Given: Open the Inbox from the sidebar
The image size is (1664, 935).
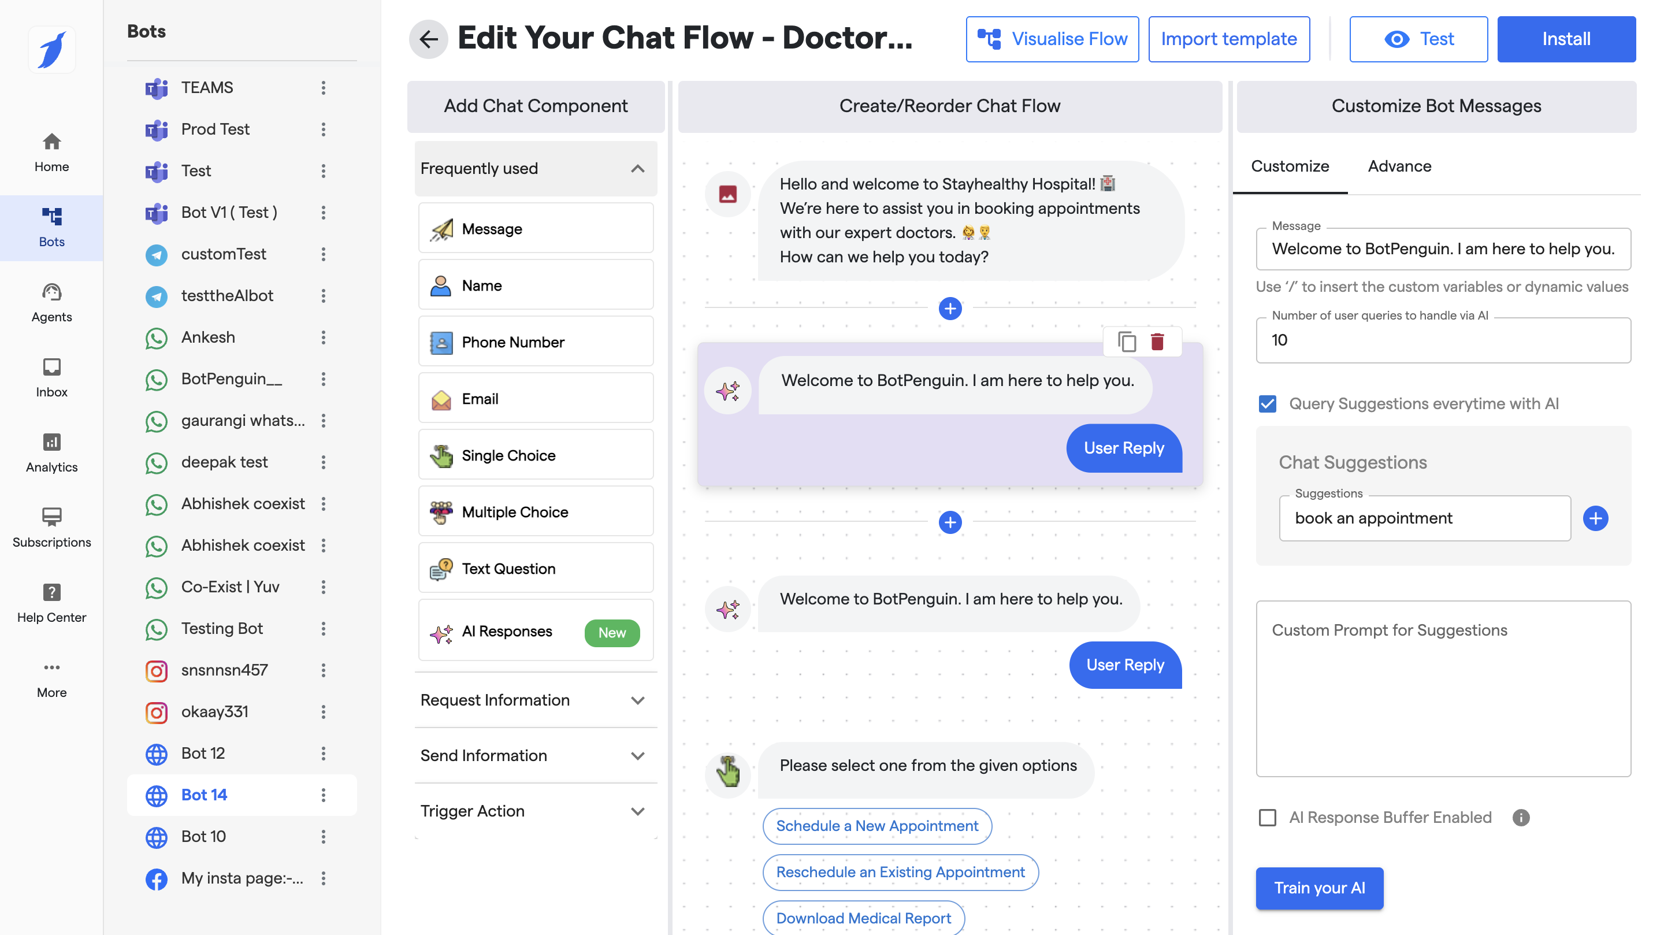Looking at the screenshot, I should click(51, 377).
